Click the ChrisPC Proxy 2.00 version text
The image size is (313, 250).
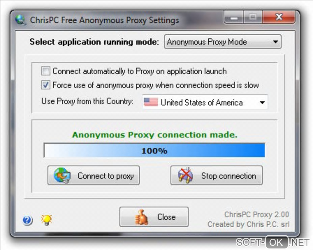pos(257,214)
